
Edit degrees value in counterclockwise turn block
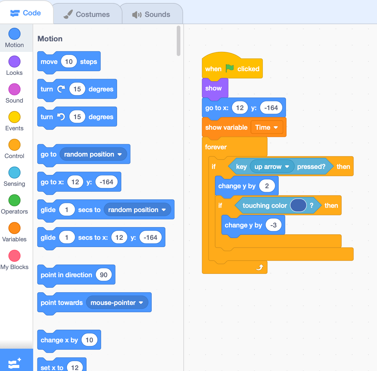tap(77, 117)
